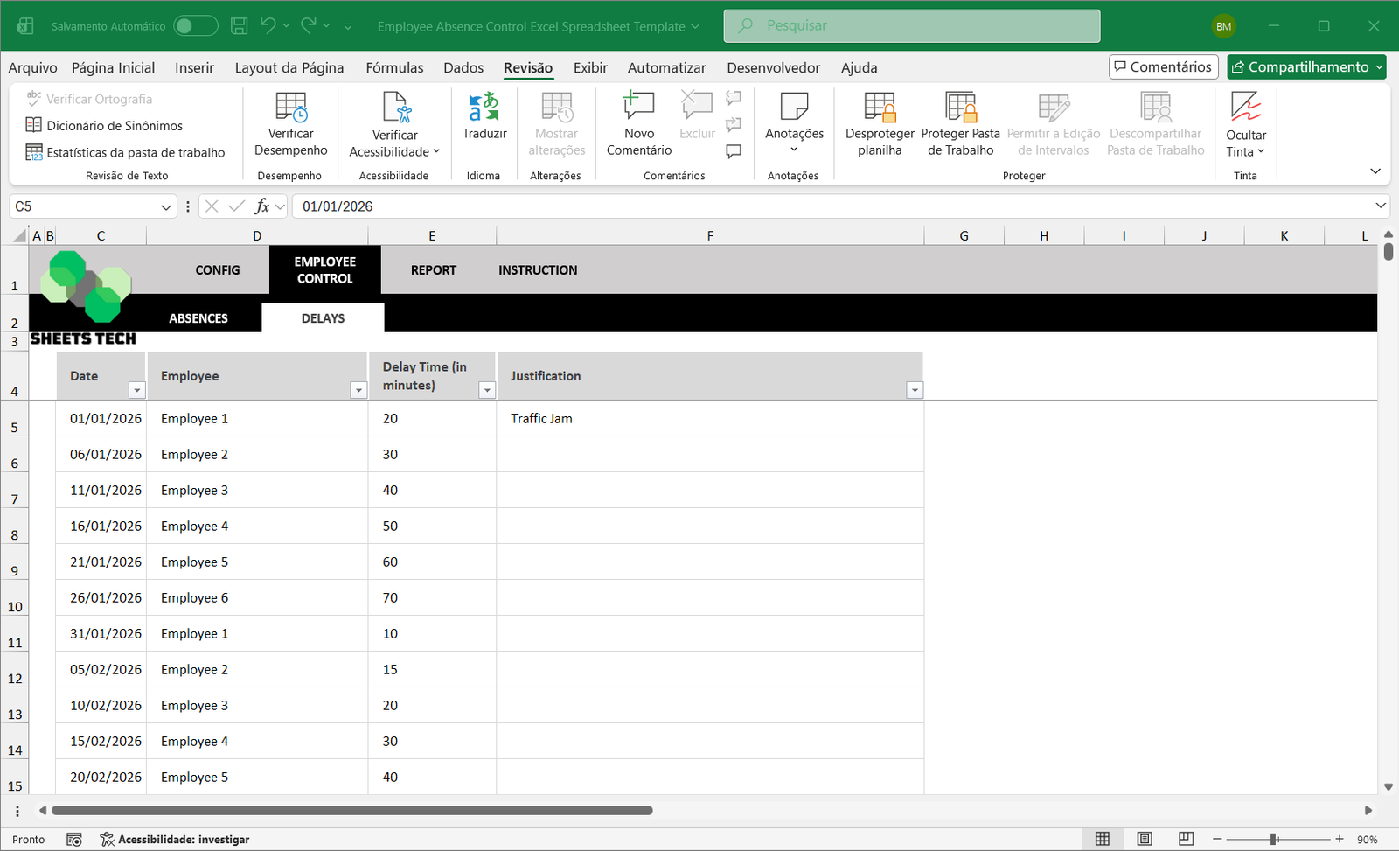
Task: Open the Date column filter dropdown
Action: click(136, 390)
